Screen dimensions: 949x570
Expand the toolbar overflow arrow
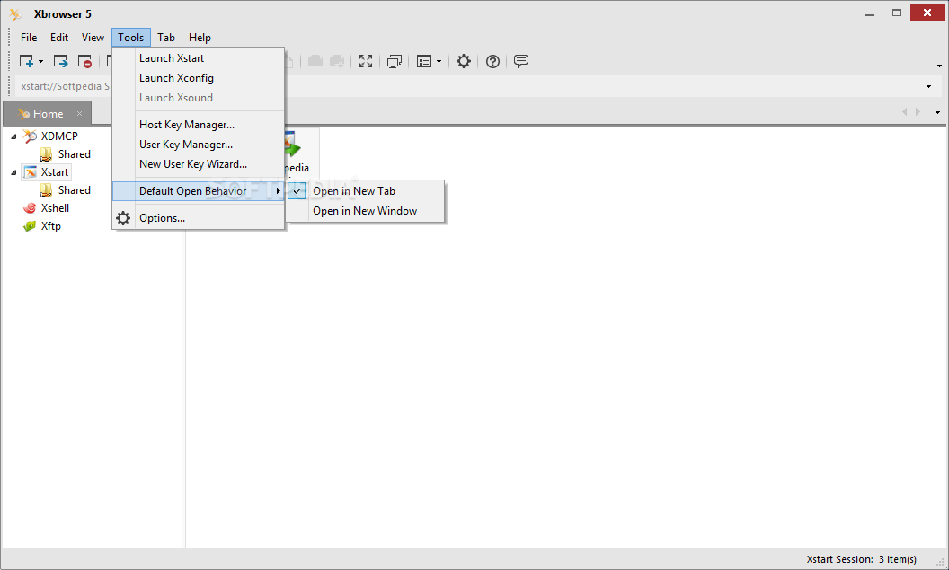939,66
